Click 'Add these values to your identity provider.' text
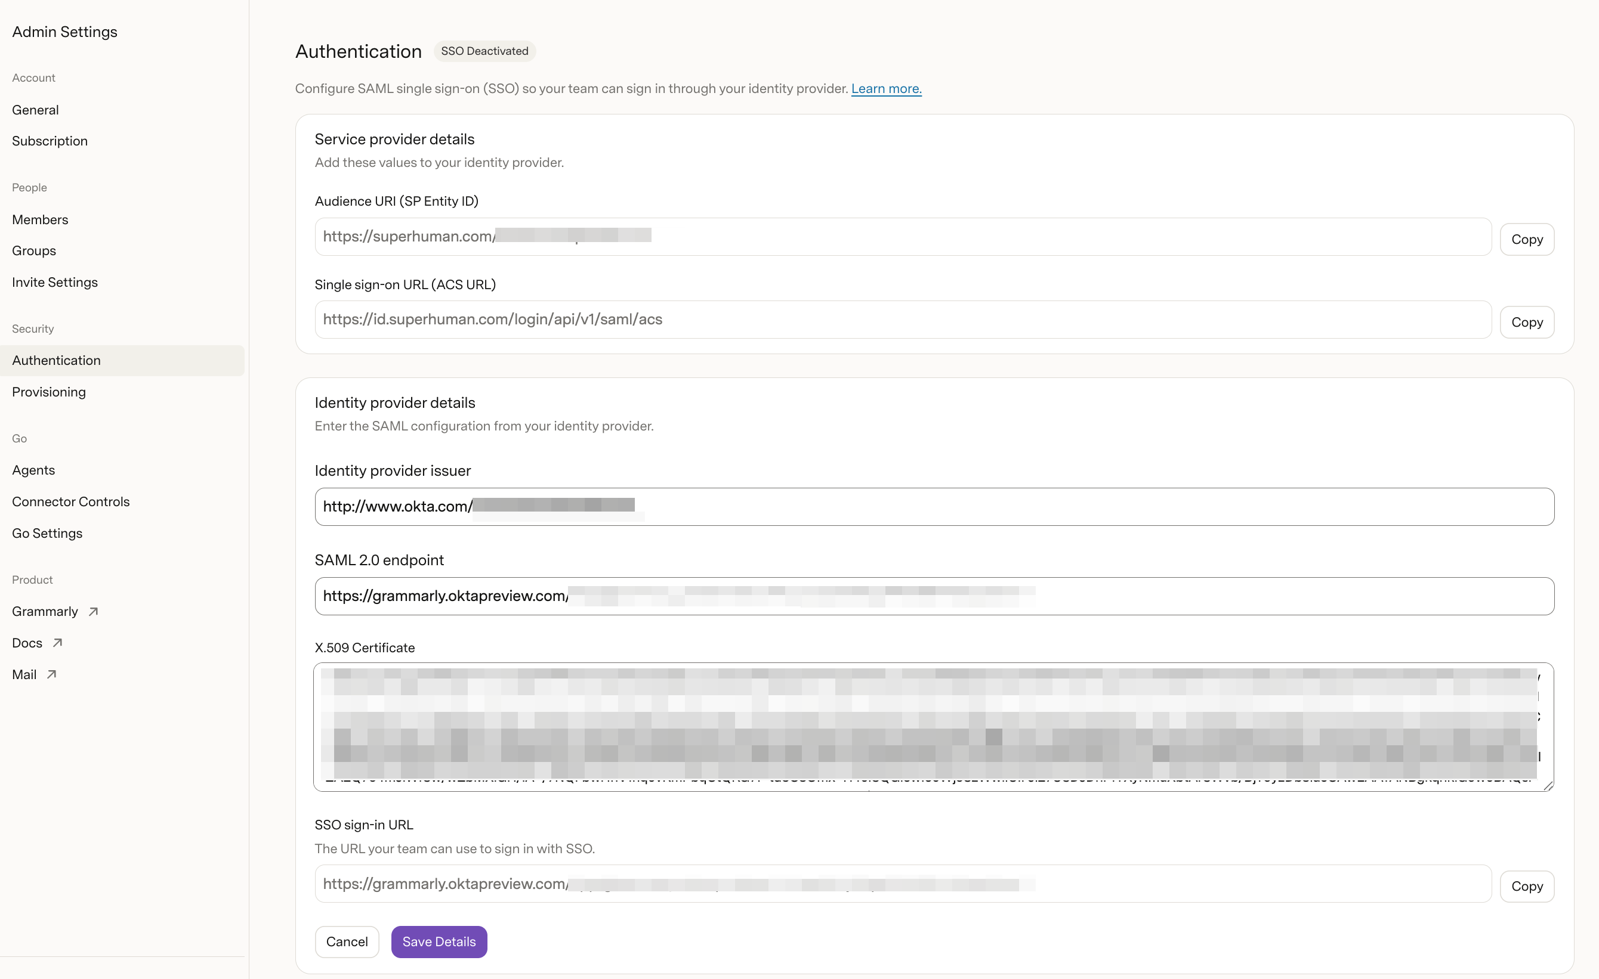 (439, 162)
